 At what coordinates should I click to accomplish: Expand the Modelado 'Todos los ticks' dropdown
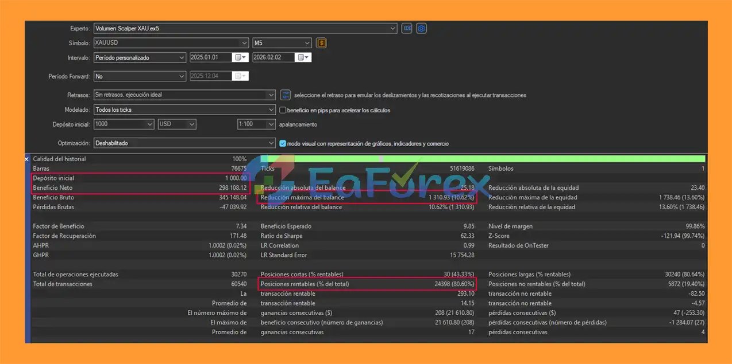(x=271, y=109)
